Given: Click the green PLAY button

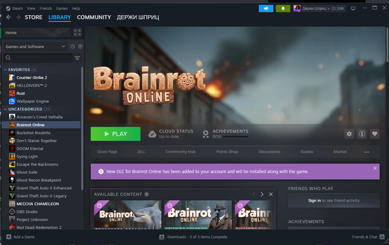Looking at the screenshot, I should point(115,134).
